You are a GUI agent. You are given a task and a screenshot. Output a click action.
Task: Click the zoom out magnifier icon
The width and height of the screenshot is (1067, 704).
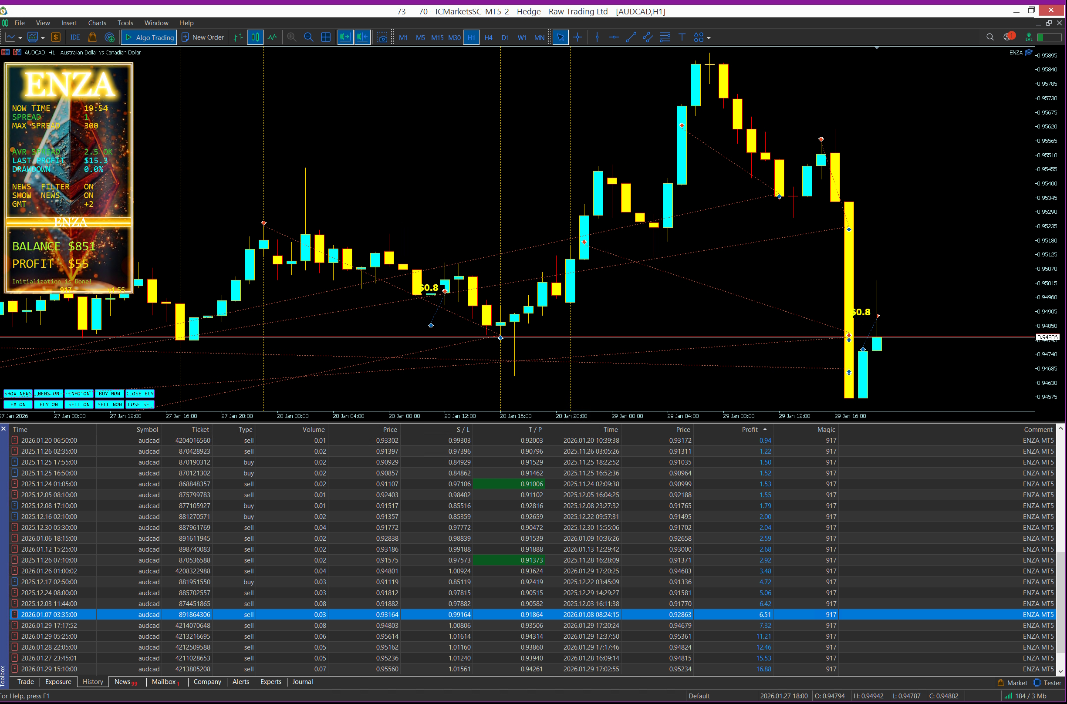click(308, 38)
